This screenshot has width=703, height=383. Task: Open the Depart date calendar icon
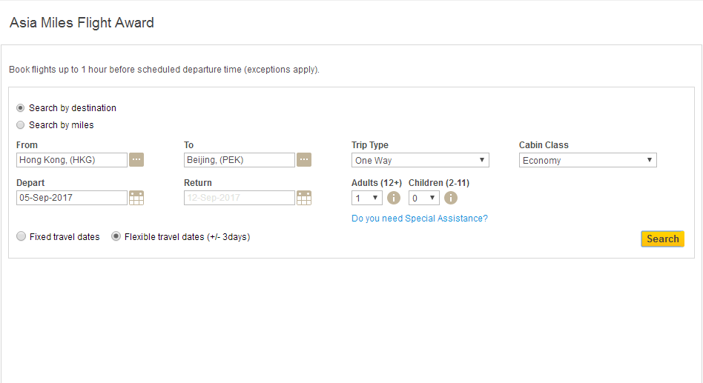[136, 198]
